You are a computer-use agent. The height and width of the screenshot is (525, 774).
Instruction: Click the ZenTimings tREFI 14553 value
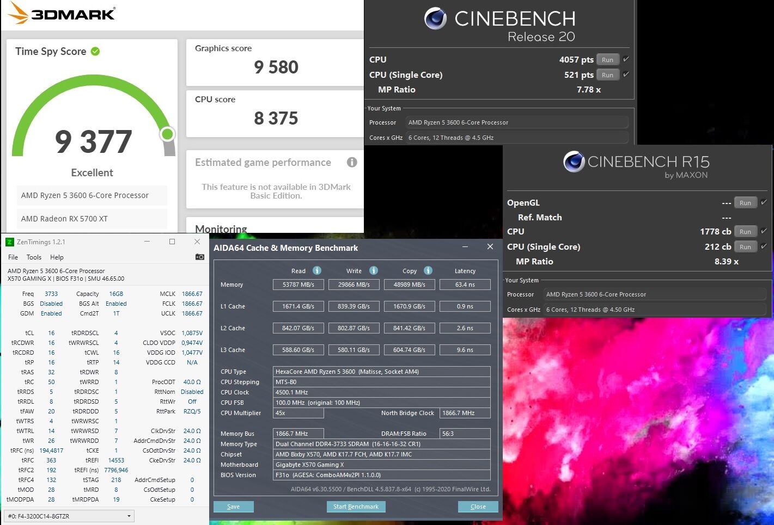point(116,460)
